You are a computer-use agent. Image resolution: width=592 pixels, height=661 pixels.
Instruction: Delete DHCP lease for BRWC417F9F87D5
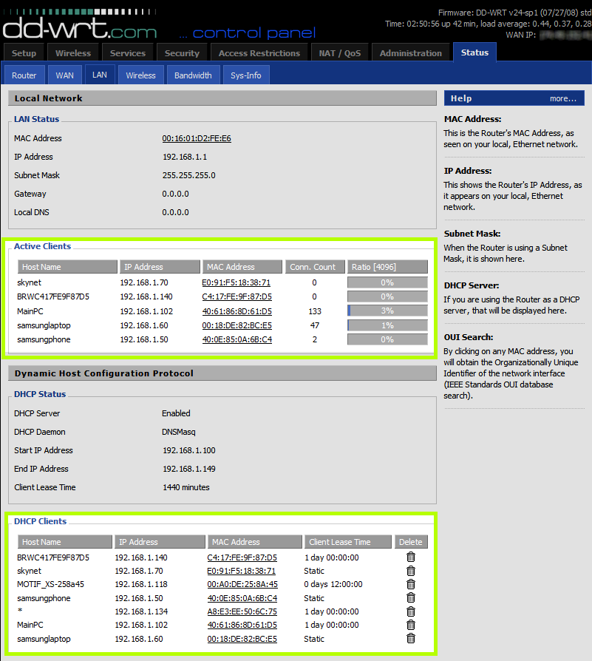pyautogui.click(x=411, y=557)
